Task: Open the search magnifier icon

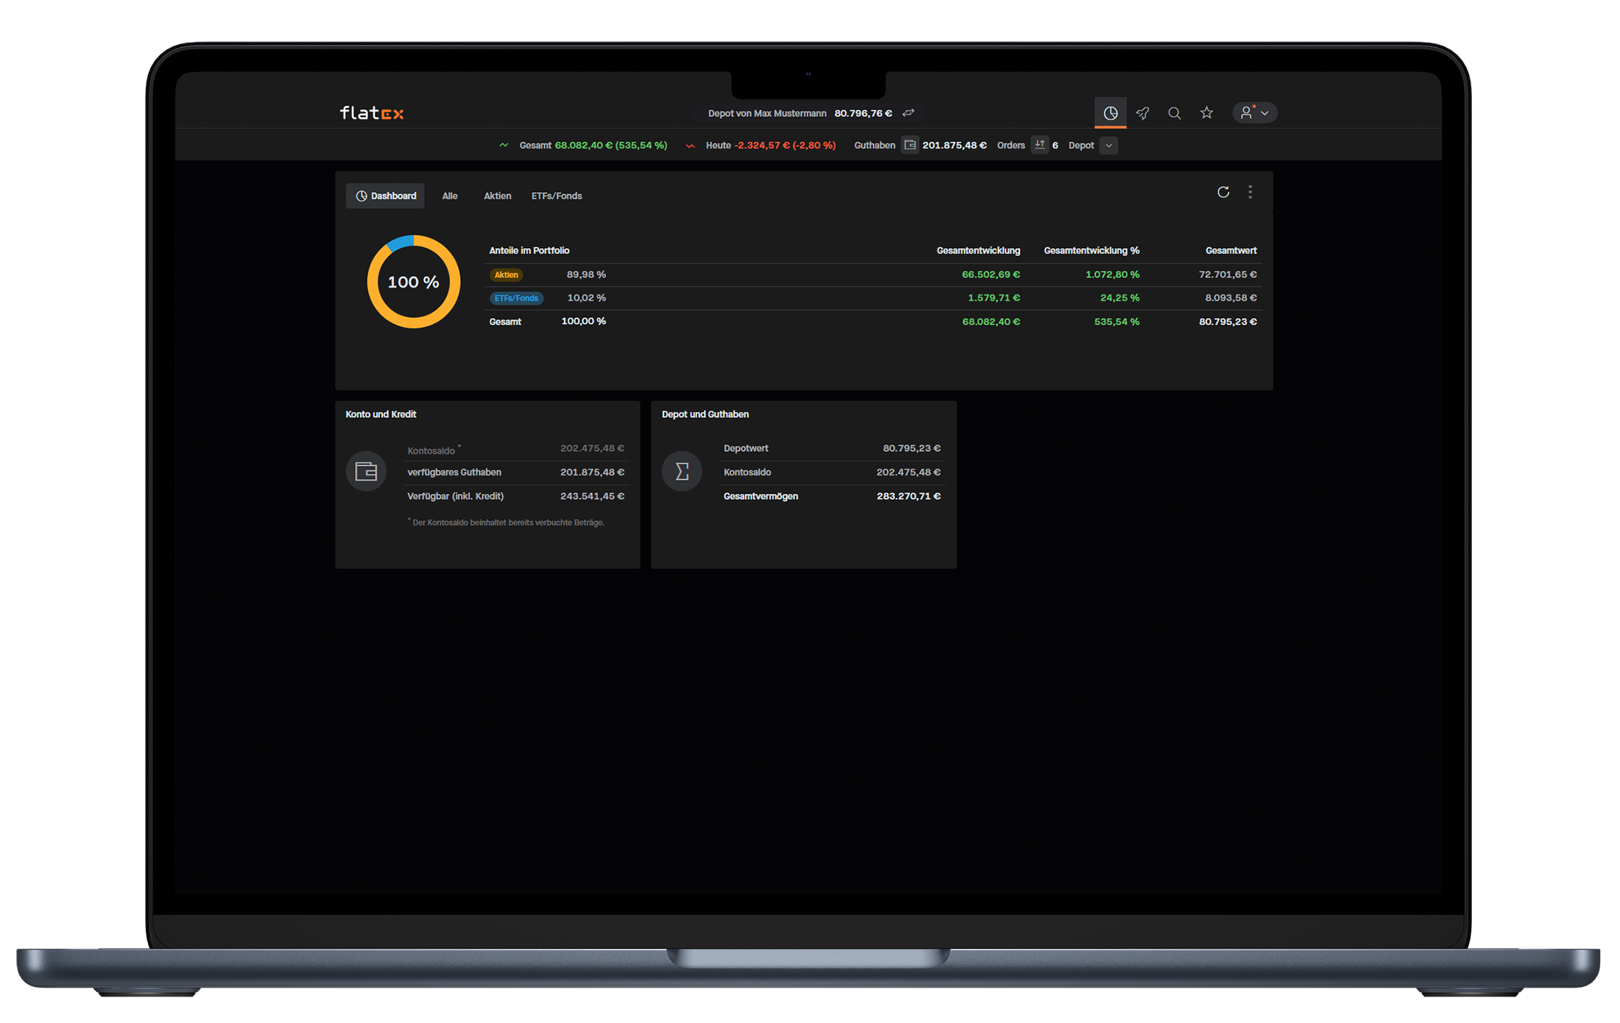Action: pos(1174,113)
